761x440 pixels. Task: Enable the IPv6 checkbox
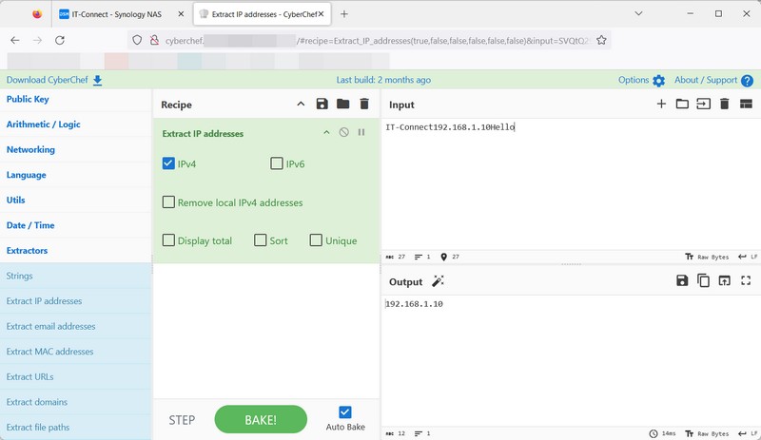pyautogui.click(x=277, y=163)
